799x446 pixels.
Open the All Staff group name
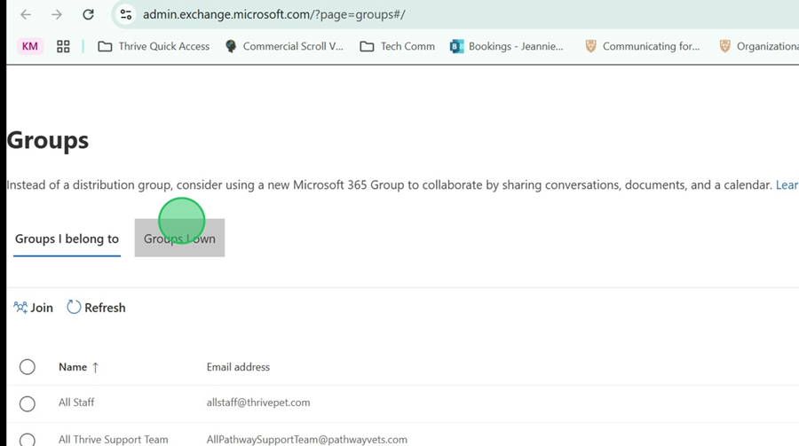point(76,403)
